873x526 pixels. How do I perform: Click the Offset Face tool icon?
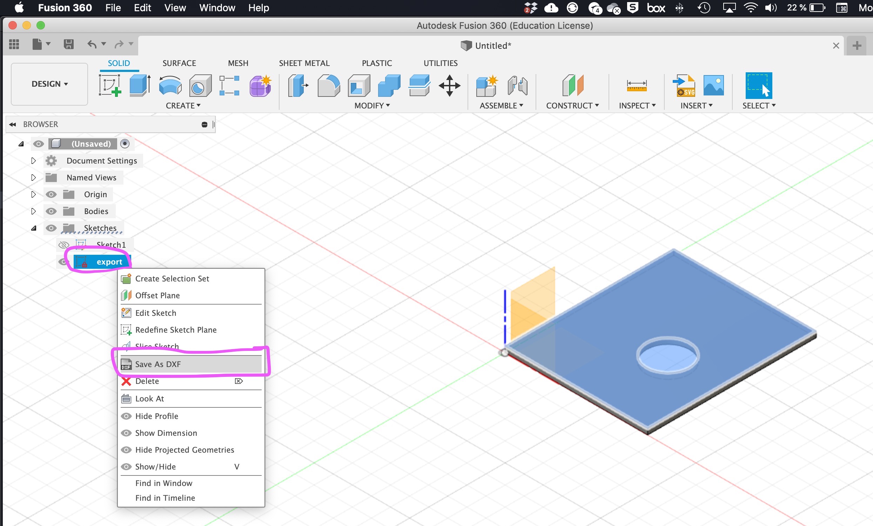pos(419,85)
